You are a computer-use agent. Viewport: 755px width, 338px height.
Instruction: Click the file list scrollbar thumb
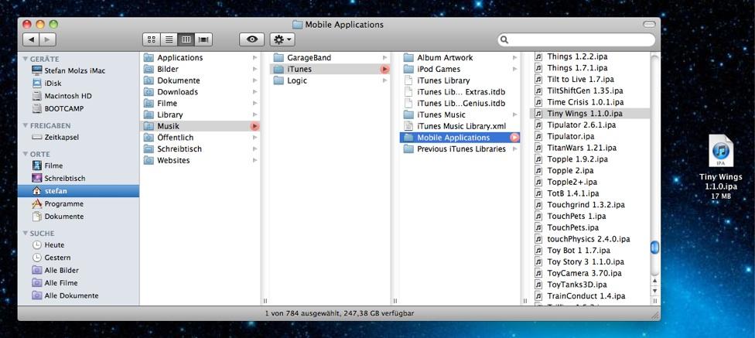click(x=654, y=248)
